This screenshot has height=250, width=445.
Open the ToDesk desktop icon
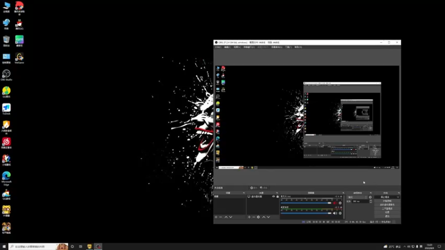click(6, 109)
